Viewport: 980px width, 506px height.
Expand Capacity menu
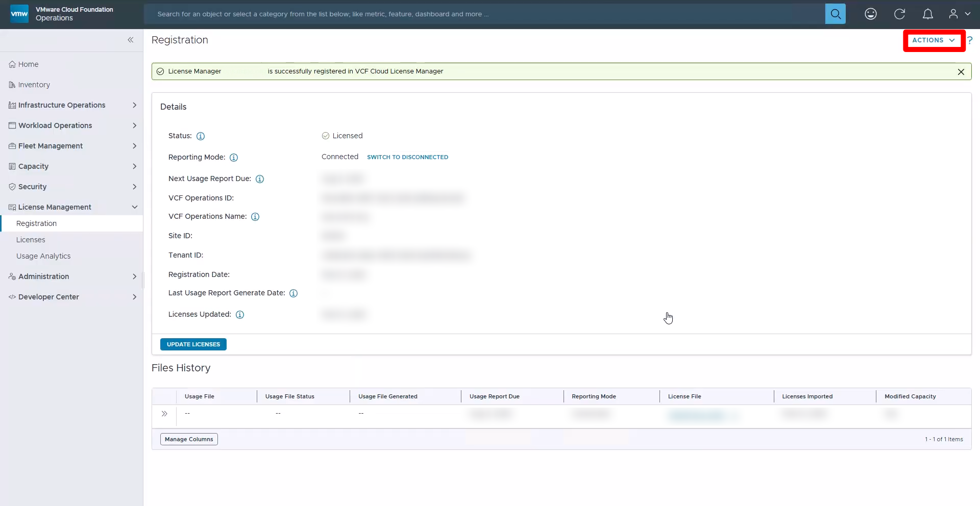pyautogui.click(x=71, y=166)
